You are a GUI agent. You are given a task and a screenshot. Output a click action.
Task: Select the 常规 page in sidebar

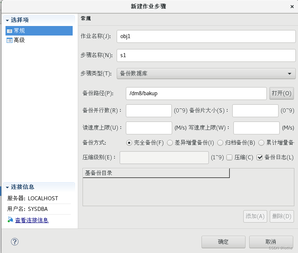[39, 31]
